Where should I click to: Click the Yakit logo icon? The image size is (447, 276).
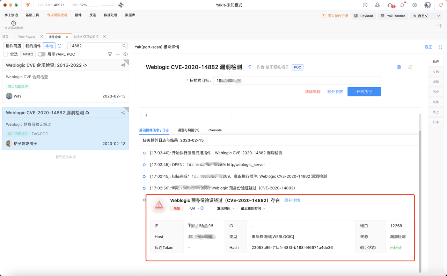click(x=28, y=5)
